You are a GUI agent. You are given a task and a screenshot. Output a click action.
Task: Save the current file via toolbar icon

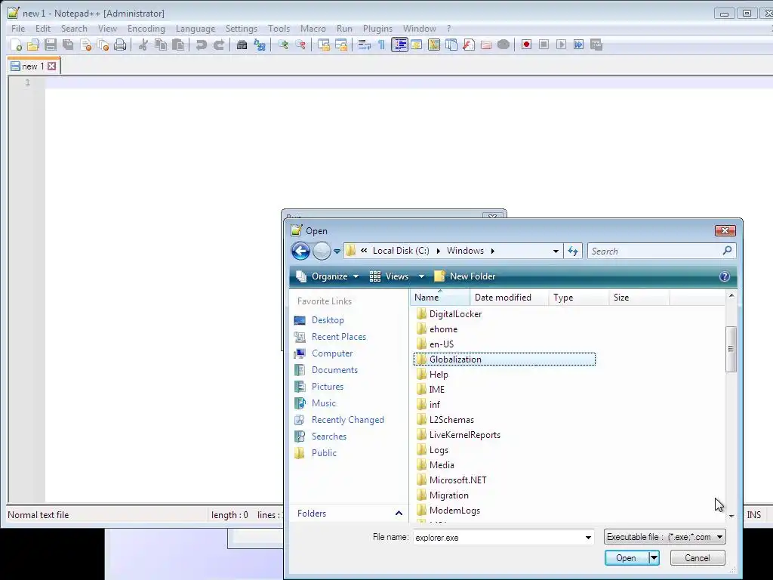click(x=51, y=45)
